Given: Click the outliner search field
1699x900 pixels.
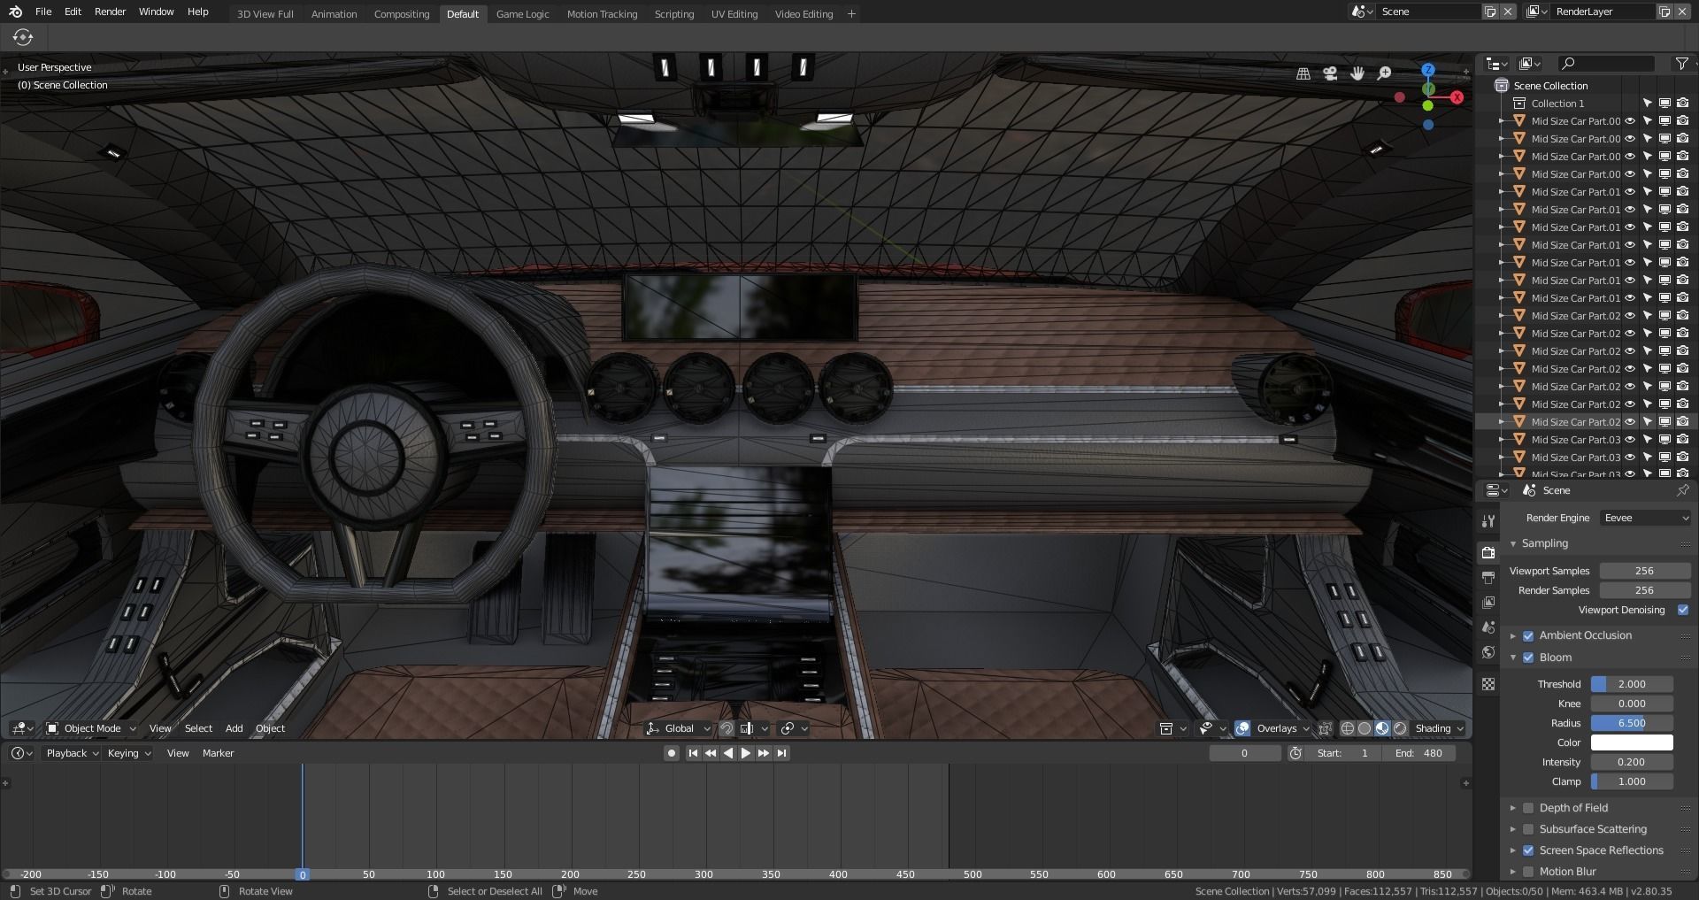Looking at the screenshot, I should 1606,63.
